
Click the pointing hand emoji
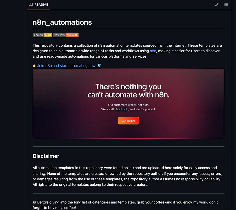click(34, 66)
